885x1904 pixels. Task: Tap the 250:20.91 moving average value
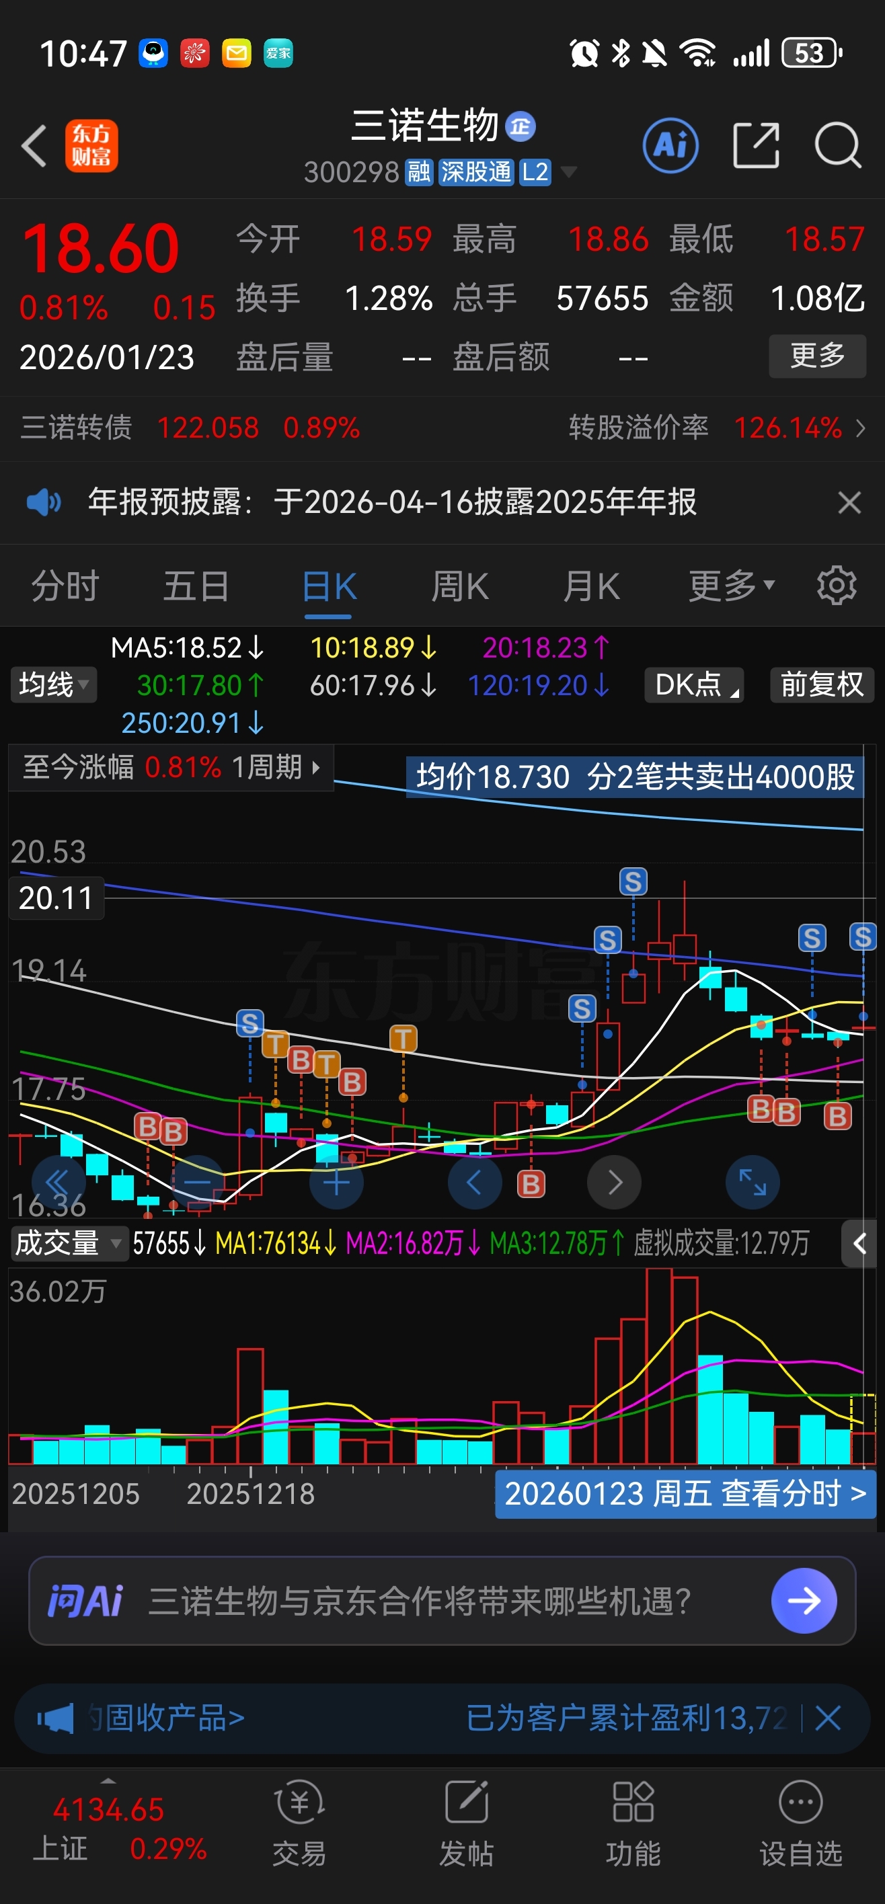[x=192, y=723]
